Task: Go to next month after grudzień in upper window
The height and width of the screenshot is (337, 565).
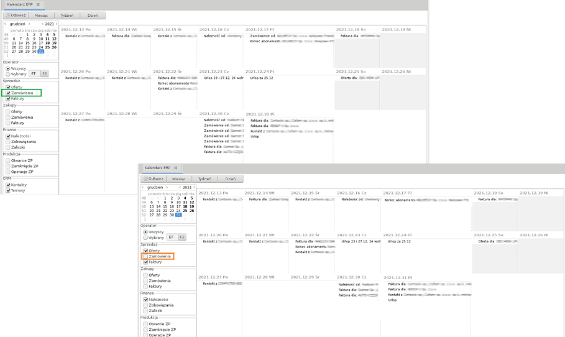Action: [x=29, y=24]
